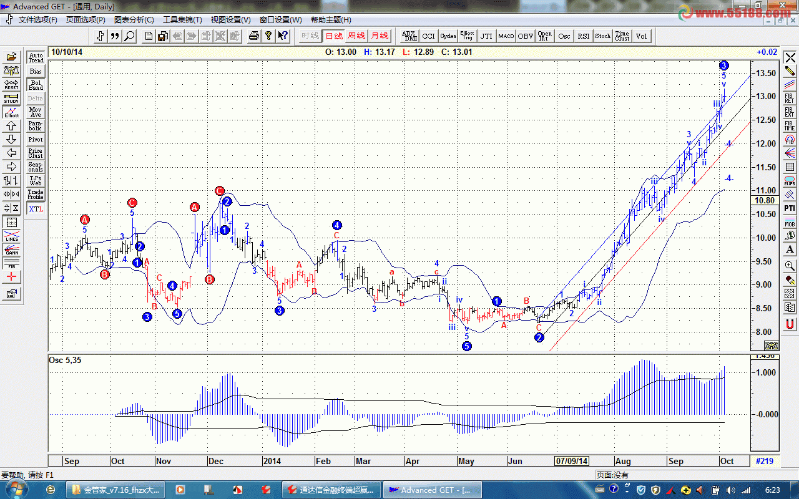Open the 图表分析(C) menu
Image resolution: width=799 pixels, height=499 pixels.
134,20
